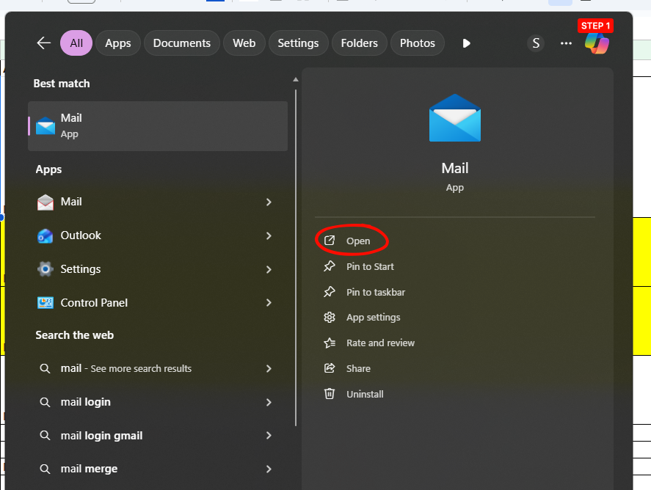The height and width of the screenshot is (490, 651).
Task: Select the Photos filter tab
Action: click(417, 43)
